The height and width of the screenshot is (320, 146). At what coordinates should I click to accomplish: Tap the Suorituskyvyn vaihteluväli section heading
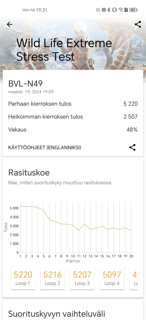pos(57,314)
